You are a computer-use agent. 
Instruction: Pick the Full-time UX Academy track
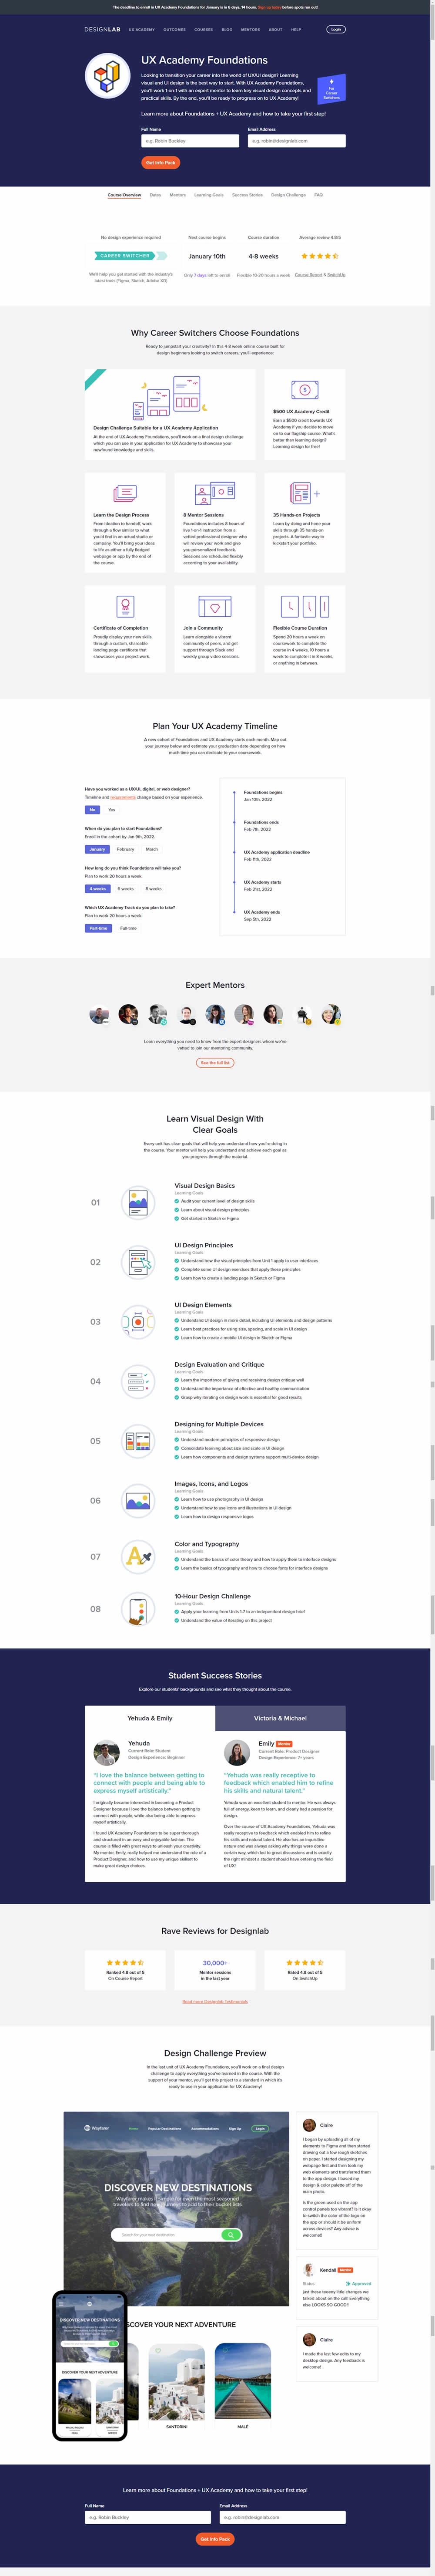[x=129, y=928]
